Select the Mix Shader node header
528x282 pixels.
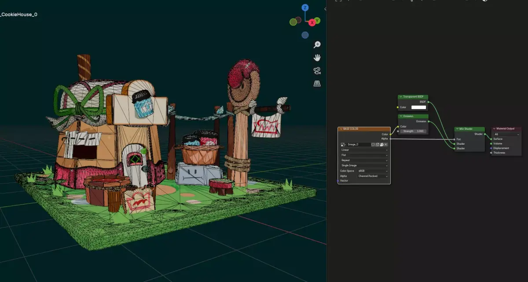tap(469, 129)
